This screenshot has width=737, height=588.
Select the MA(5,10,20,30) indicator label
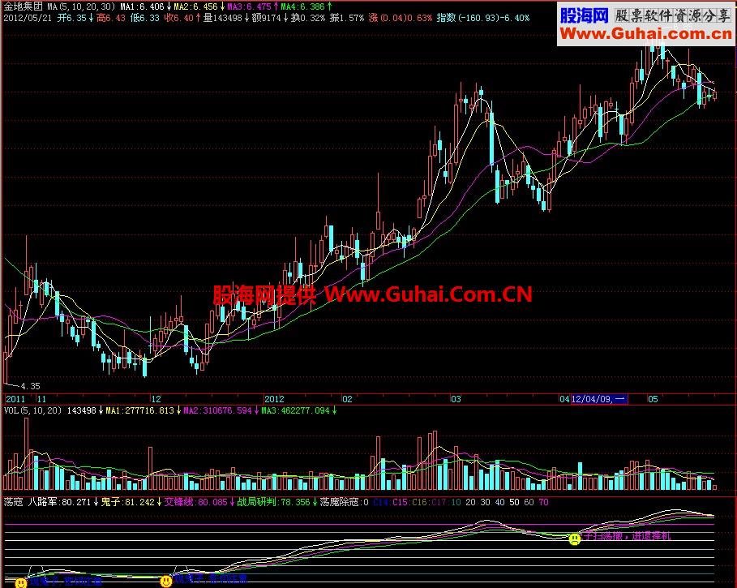click(81, 6)
